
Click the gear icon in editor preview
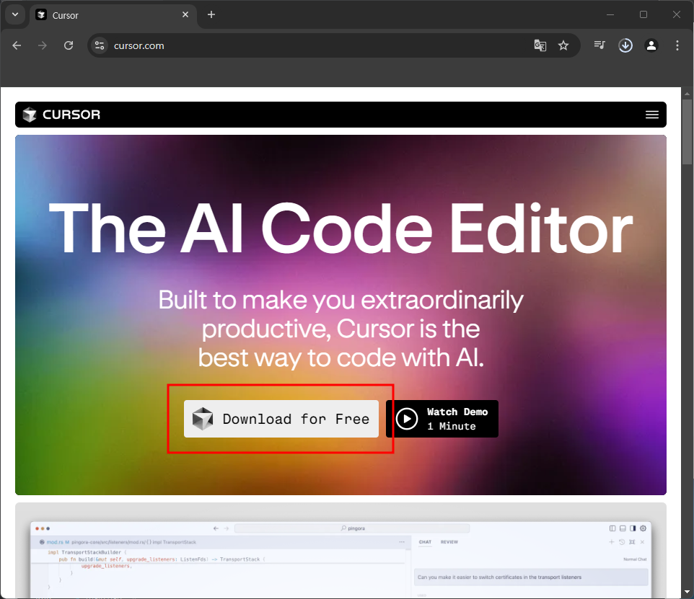(643, 528)
